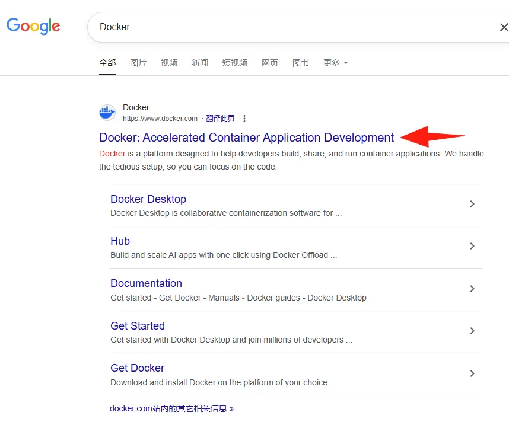
Task: Open the three-dot menu beside 翻译此页
Action: 244,119
